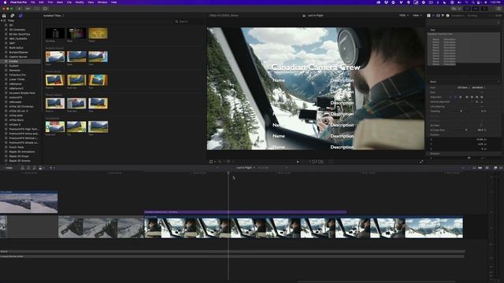The height and width of the screenshot is (283, 504).
Task: Show the Transitions browser
Action: point(501,167)
